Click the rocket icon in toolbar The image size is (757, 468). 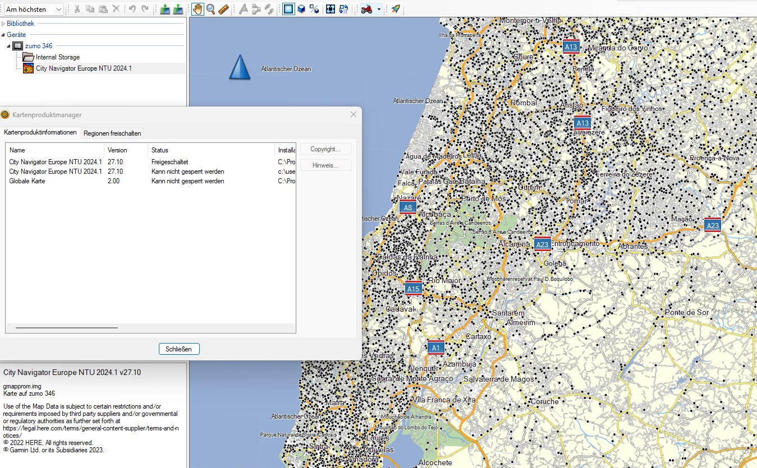tap(396, 9)
